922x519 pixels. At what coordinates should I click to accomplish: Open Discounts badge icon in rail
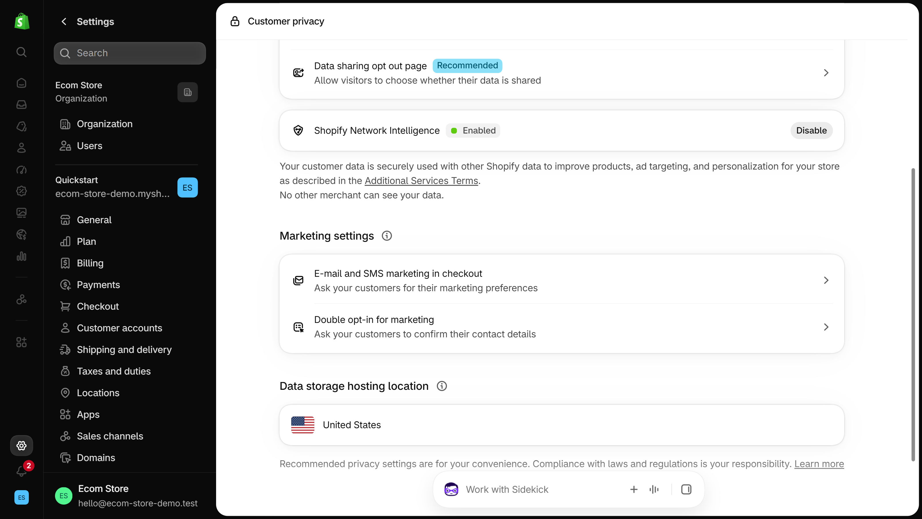22,191
